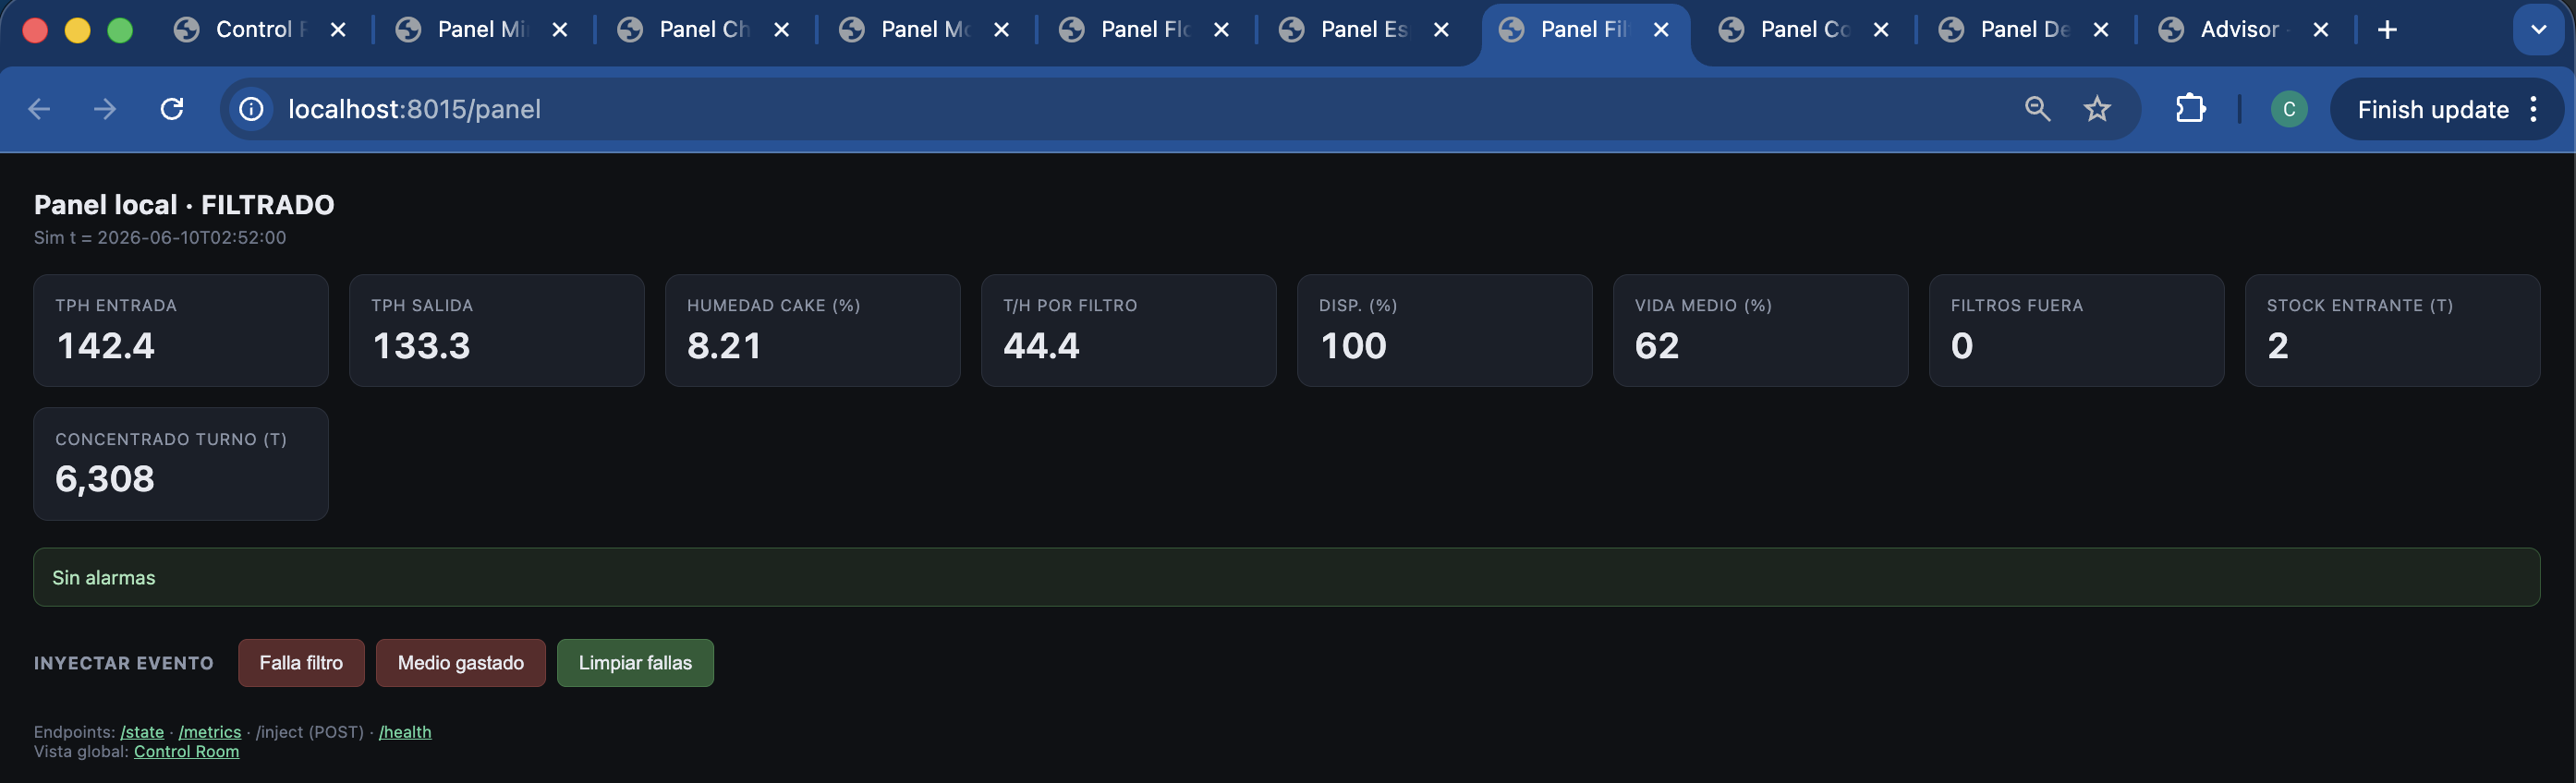Expand the tab search chevron dropdown
Screen dimensions: 2576x783
coord(2538,30)
